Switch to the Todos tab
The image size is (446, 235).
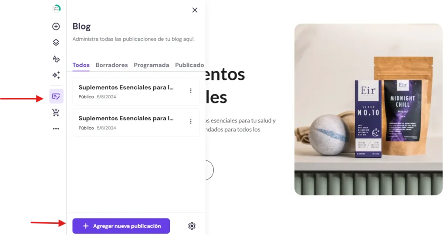coord(81,65)
